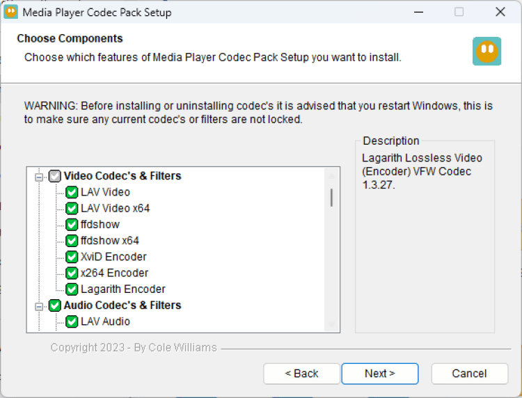Toggle the Video Codec's & Filters group checkbox

click(55, 176)
